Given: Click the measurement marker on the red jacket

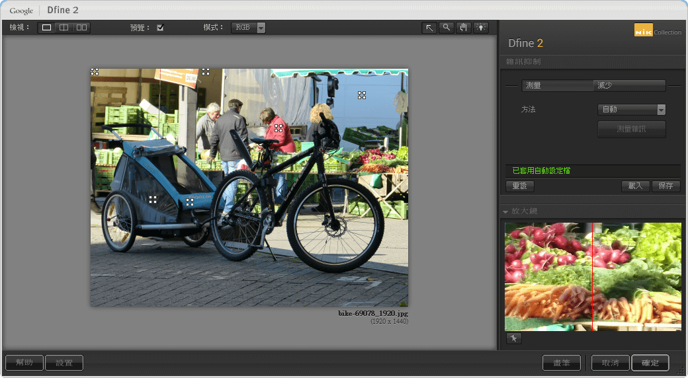Looking at the screenshot, I should coord(279,128).
